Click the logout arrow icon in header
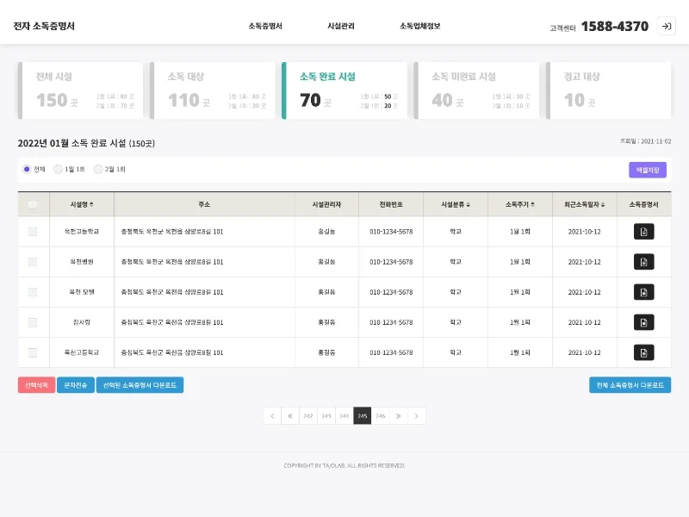 [x=666, y=26]
